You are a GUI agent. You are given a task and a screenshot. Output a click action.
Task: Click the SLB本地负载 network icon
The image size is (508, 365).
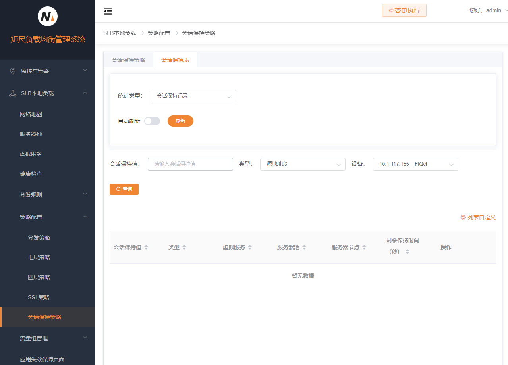coord(13,93)
